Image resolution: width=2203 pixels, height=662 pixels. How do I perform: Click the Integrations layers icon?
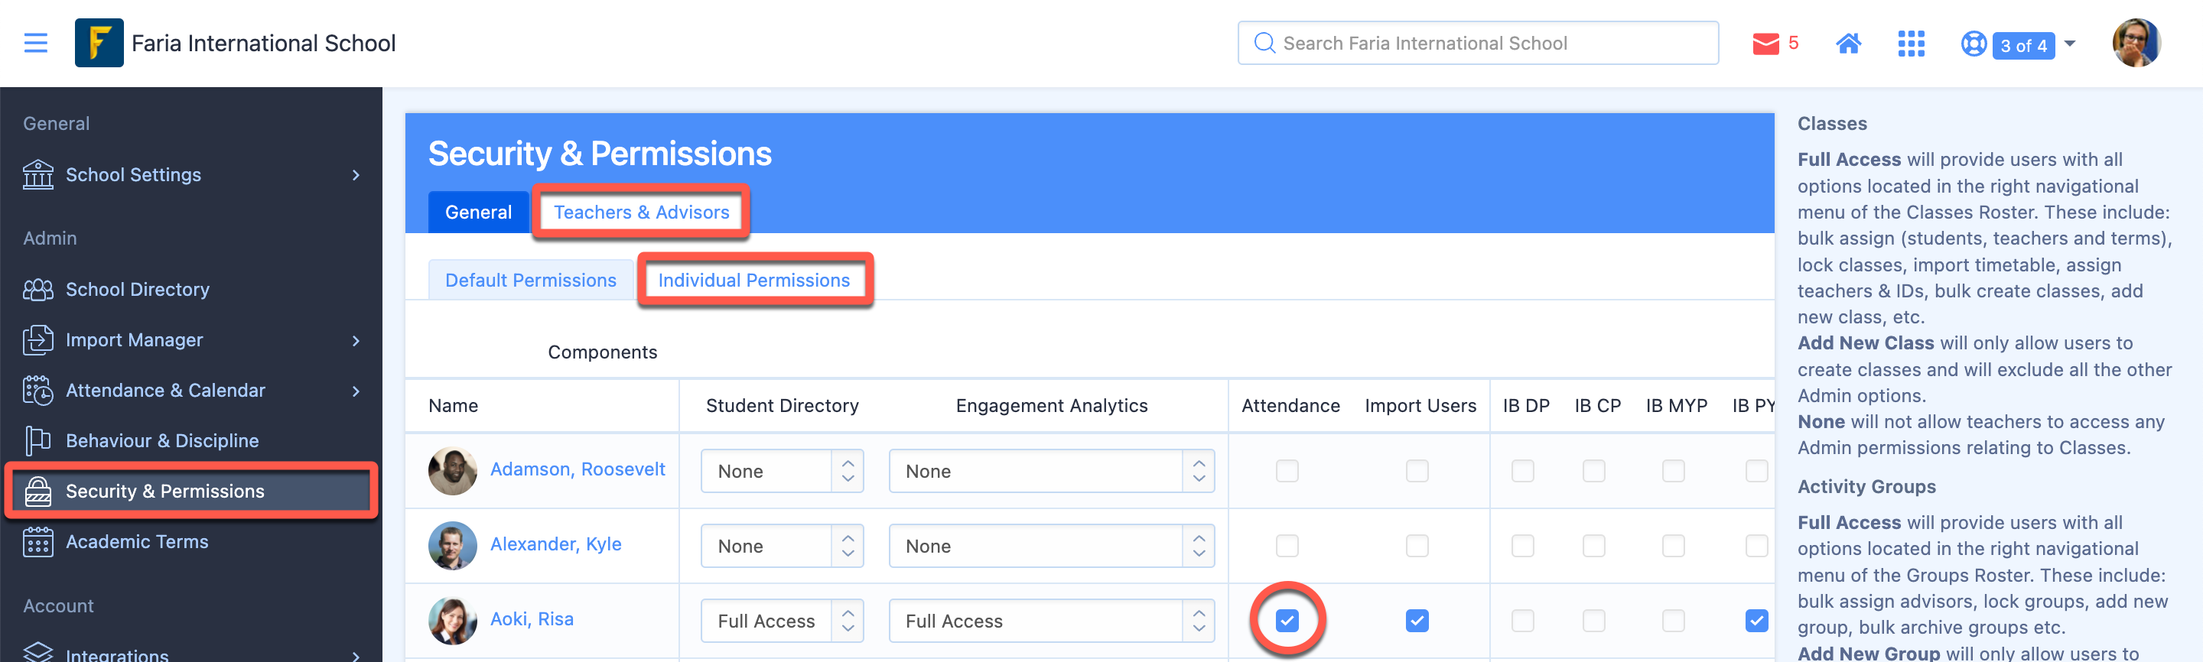pyautogui.click(x=37, y=652)
